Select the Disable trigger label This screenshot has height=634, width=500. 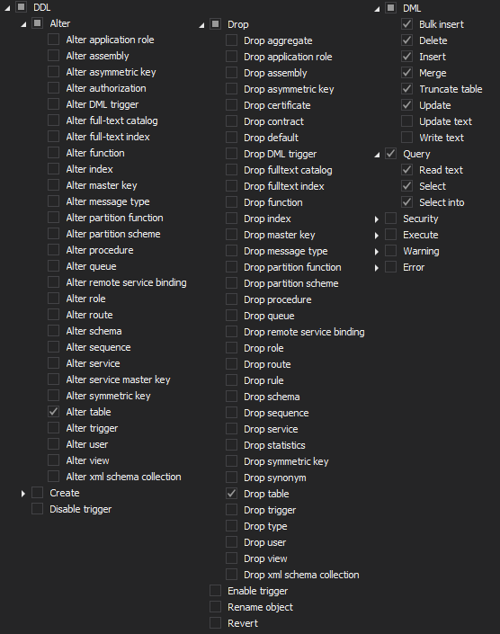(x=80, y=509)
